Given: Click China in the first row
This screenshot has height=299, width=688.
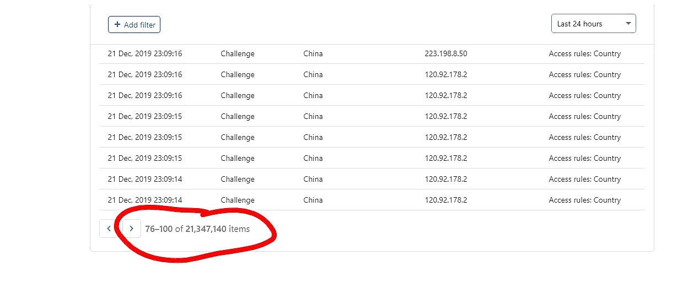Looking at the screenshot, I should pyautogui.click(x=313, y=54).
